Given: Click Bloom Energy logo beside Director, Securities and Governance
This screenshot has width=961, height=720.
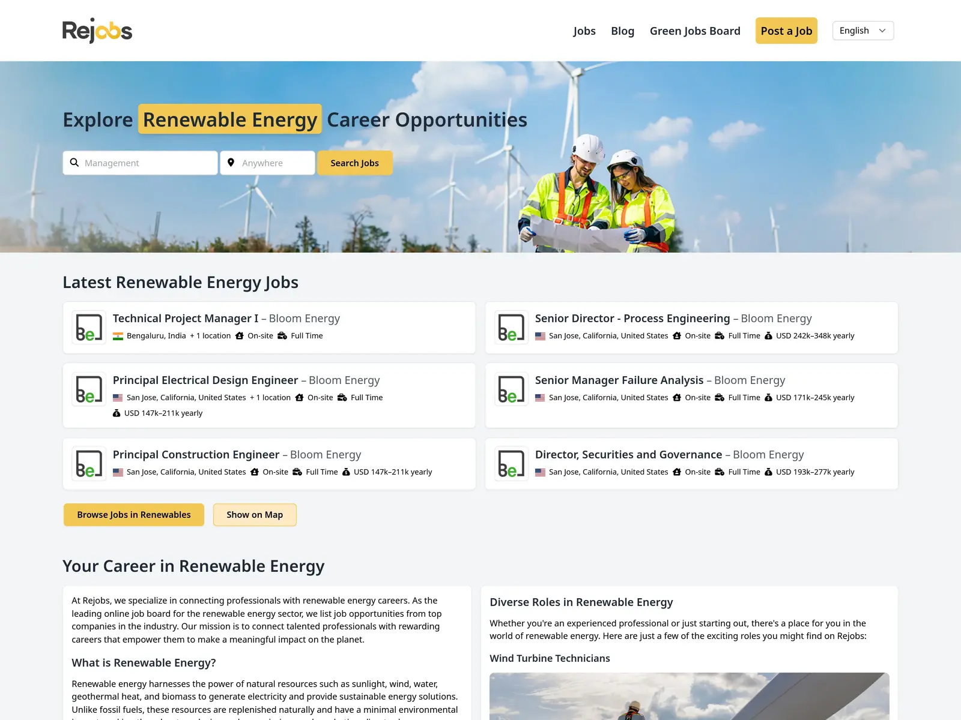Looking at the screenshot, I should pyautogui.click(x=511, y=464).
